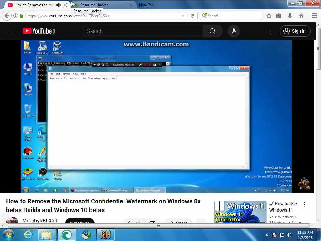Activate voice search microphone button
This screenshot has width=321, height=241.
234,31
